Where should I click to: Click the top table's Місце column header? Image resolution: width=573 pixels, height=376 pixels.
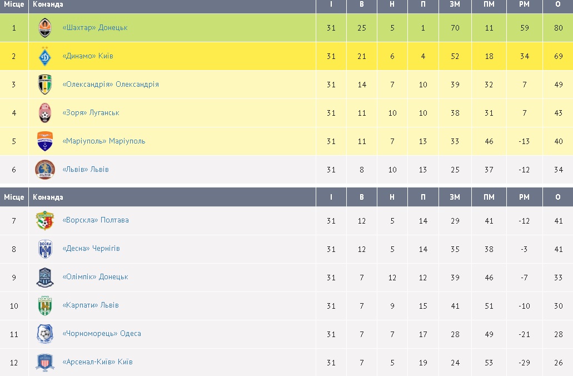14,4
